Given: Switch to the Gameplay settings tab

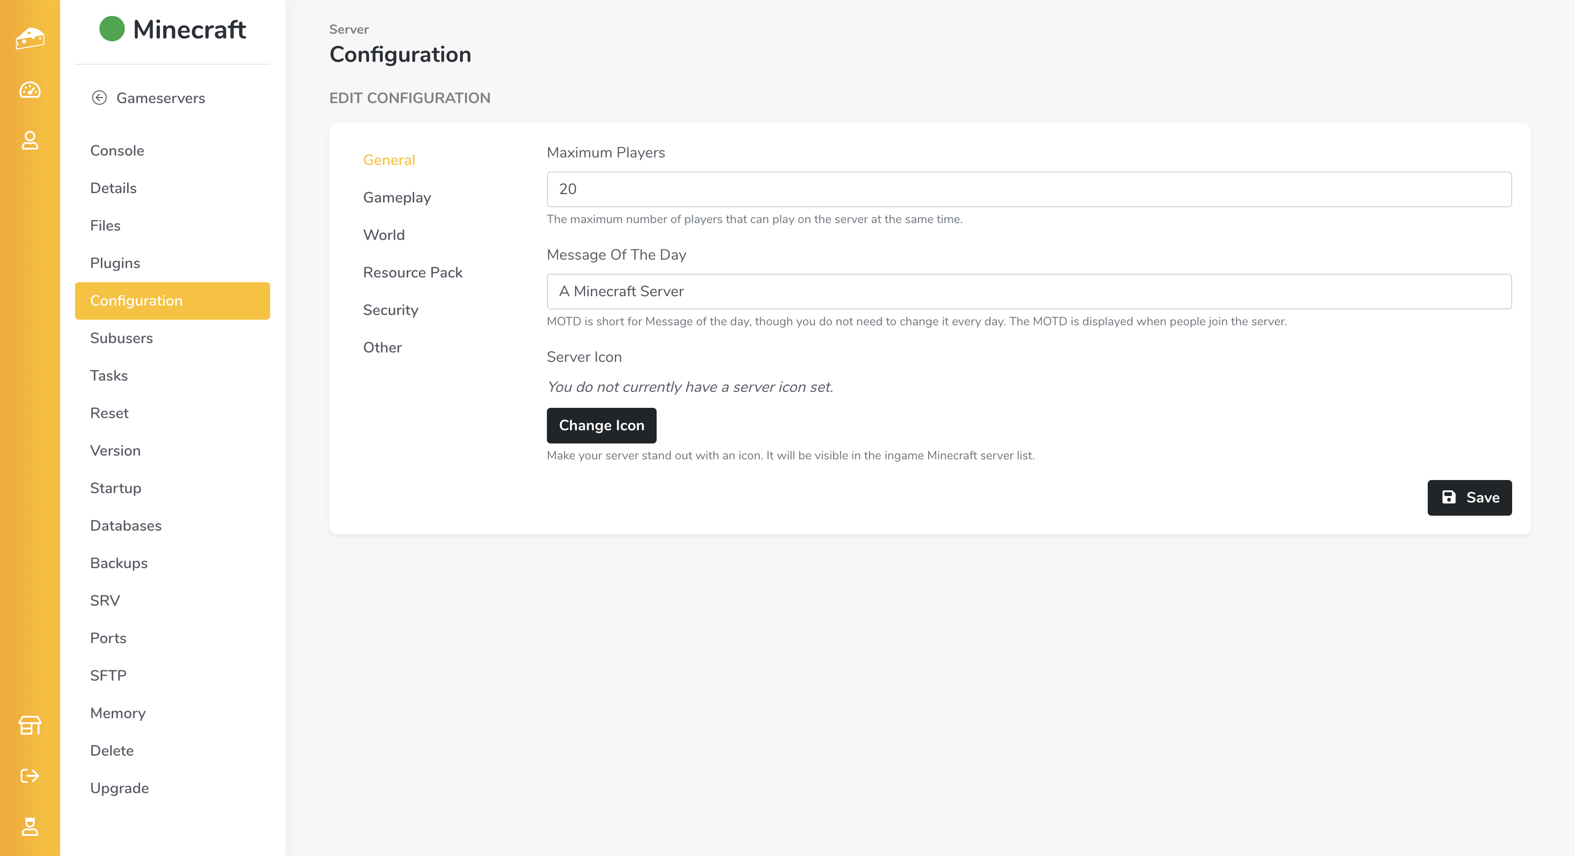Looking at the screenshot, I should pyautogui.click(x=397, y=197).
